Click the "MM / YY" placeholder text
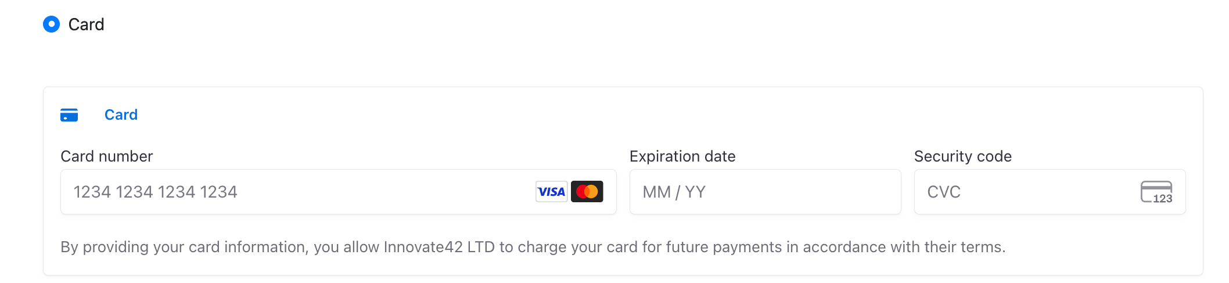The height and width of the screenshot is (283, 1229). (x=674, y=192)
